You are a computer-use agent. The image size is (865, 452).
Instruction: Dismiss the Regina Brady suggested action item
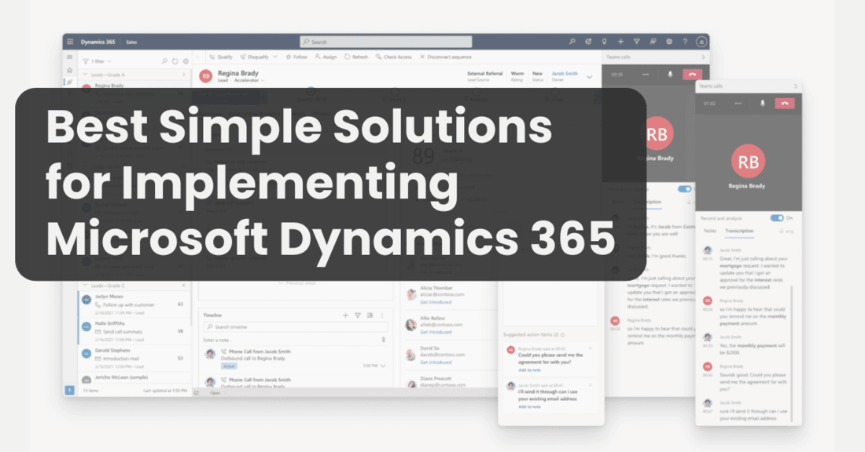591,348
